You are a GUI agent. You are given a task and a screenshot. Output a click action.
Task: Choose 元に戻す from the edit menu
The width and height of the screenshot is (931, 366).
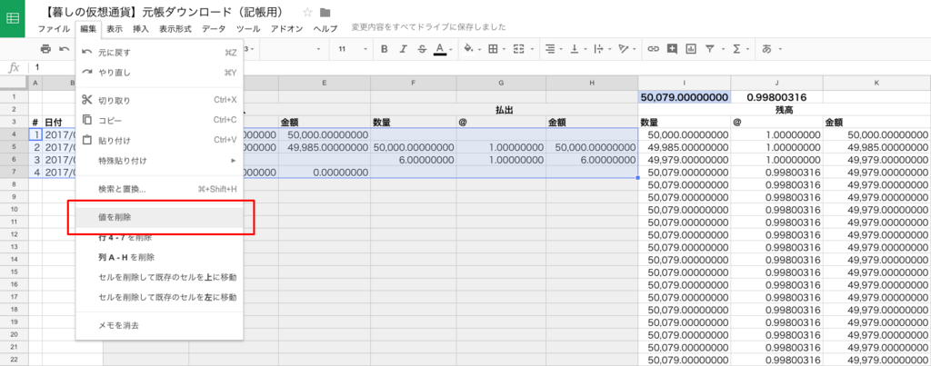click(159, 52)
